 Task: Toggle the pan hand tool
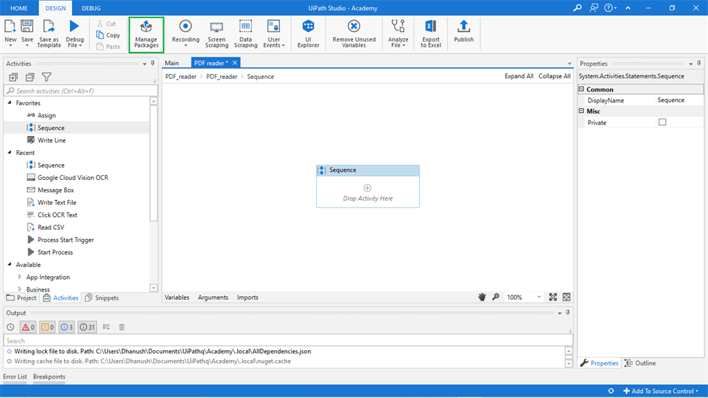(482, 297)
